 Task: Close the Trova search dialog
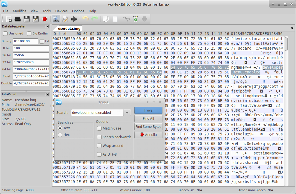point(160,102)
